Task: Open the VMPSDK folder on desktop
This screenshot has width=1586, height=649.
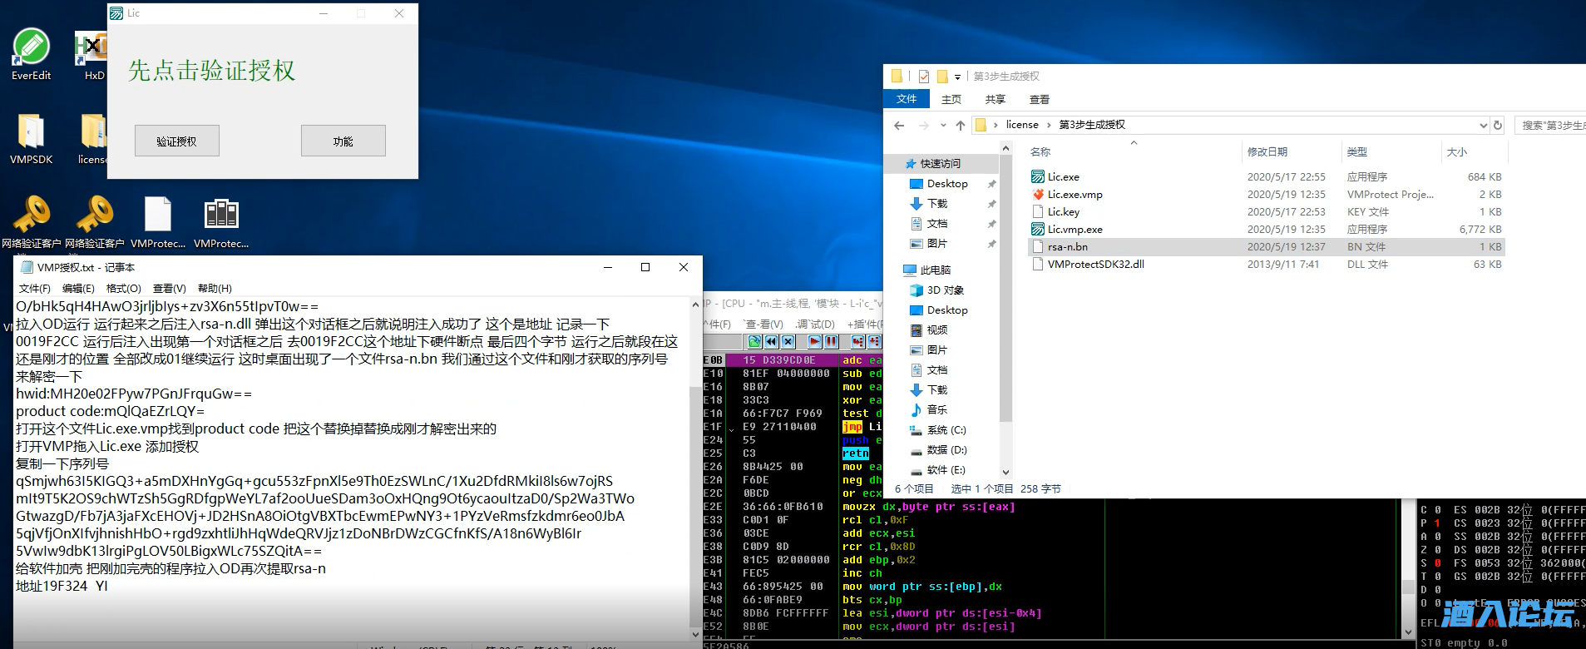Action: tap(31, 138)
